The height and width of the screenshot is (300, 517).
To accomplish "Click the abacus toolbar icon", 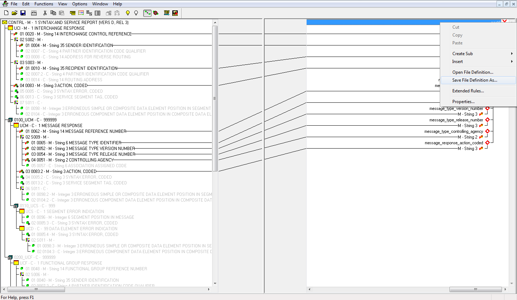I will click(80, 13).
